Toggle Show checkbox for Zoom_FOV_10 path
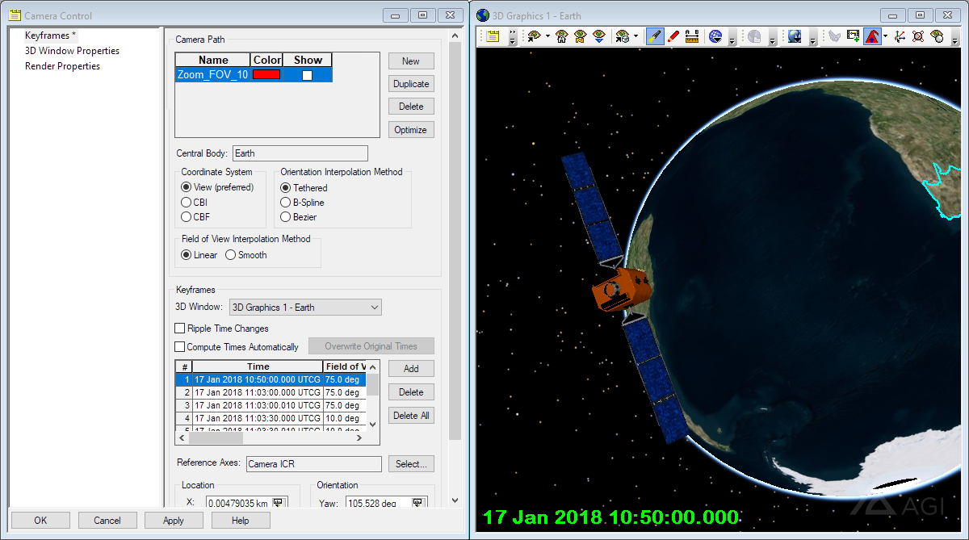 (307, 75)
